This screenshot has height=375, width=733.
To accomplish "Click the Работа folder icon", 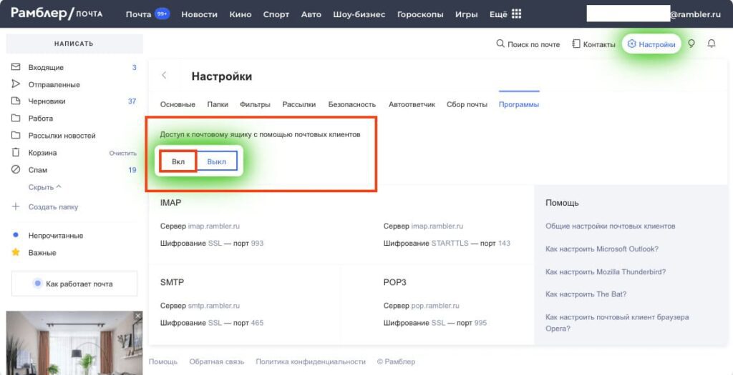I will click(16, 118).
